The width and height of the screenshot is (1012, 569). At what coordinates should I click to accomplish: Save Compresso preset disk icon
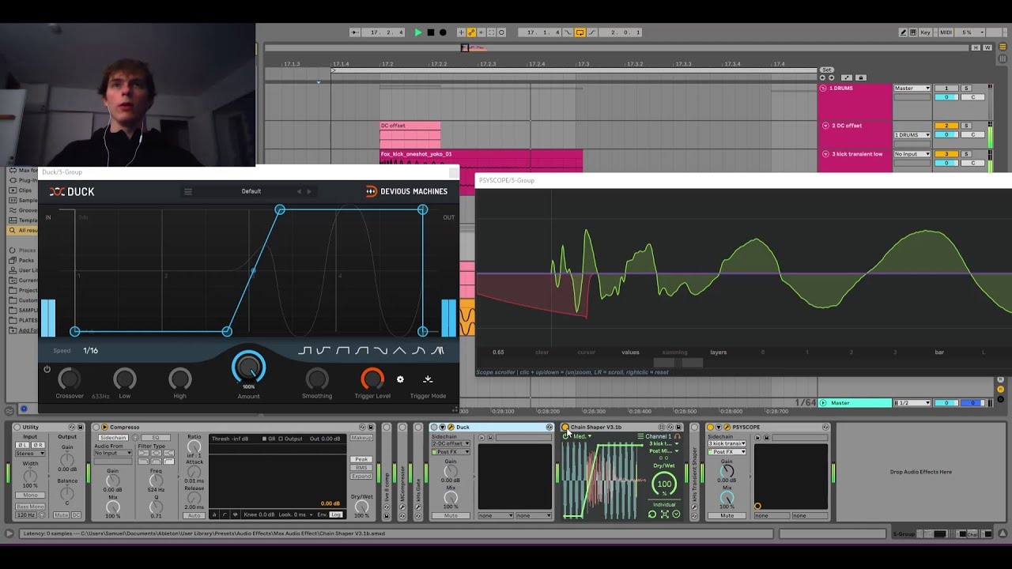[x=371, y=427]
